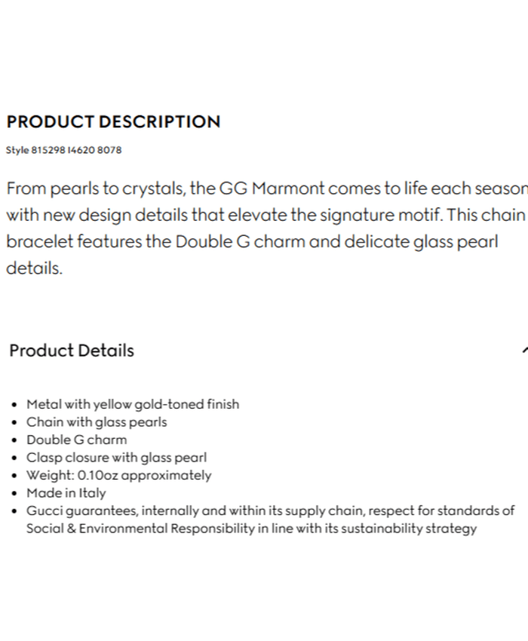Click the Product Details section header

72,351
